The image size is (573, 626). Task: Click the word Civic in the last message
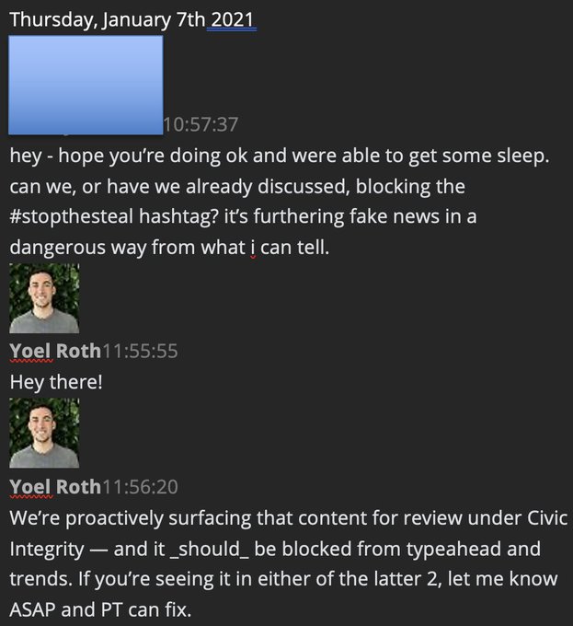point(547,517)
